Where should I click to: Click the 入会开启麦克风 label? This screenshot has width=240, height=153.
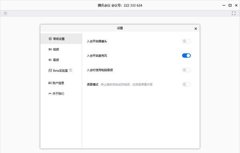tap(97, 56)
